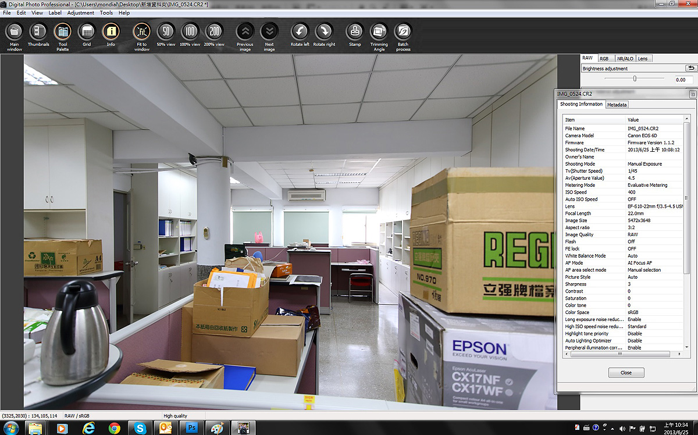698x435 pixels.
Task: Start Batch process
Action: click(x=403, y=36)
